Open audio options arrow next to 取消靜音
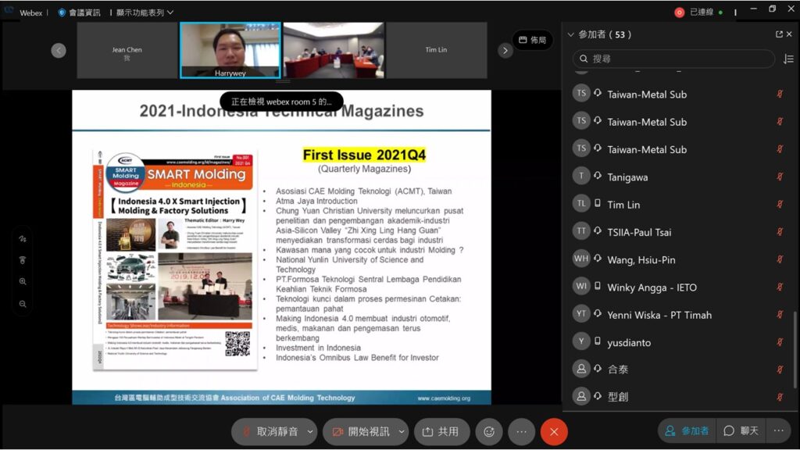The height and width of the screenshot is (450, 800). (310, 431)
